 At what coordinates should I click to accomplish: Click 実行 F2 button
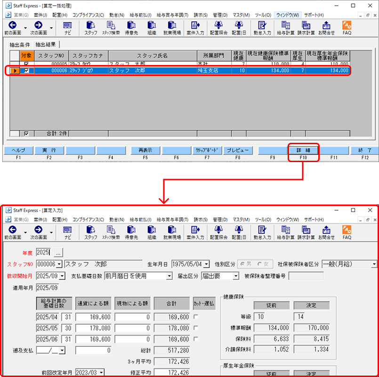click(x=49, y=150)
